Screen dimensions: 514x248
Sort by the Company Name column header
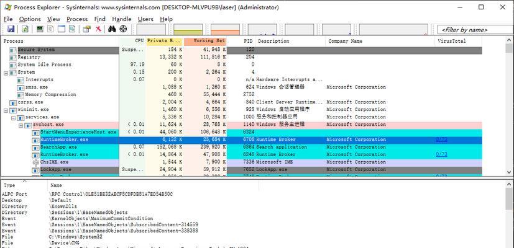pos(380,41)
